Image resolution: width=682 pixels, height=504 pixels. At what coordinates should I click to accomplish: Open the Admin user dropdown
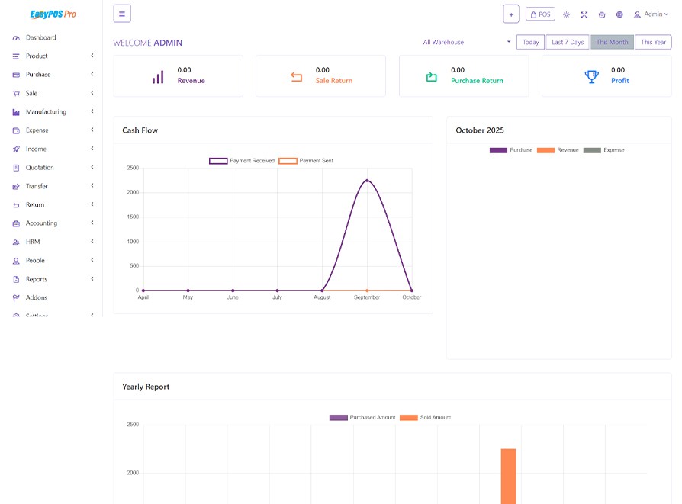[x=651, y=14]
